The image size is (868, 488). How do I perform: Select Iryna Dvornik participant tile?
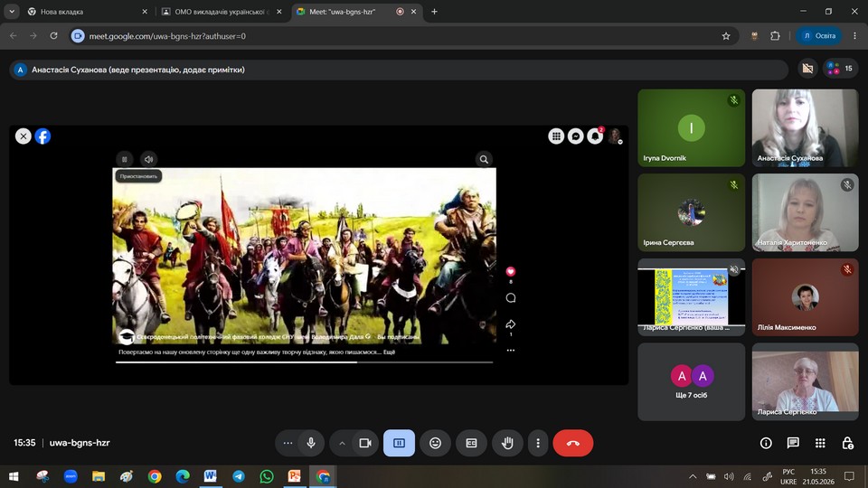(692, 127)
